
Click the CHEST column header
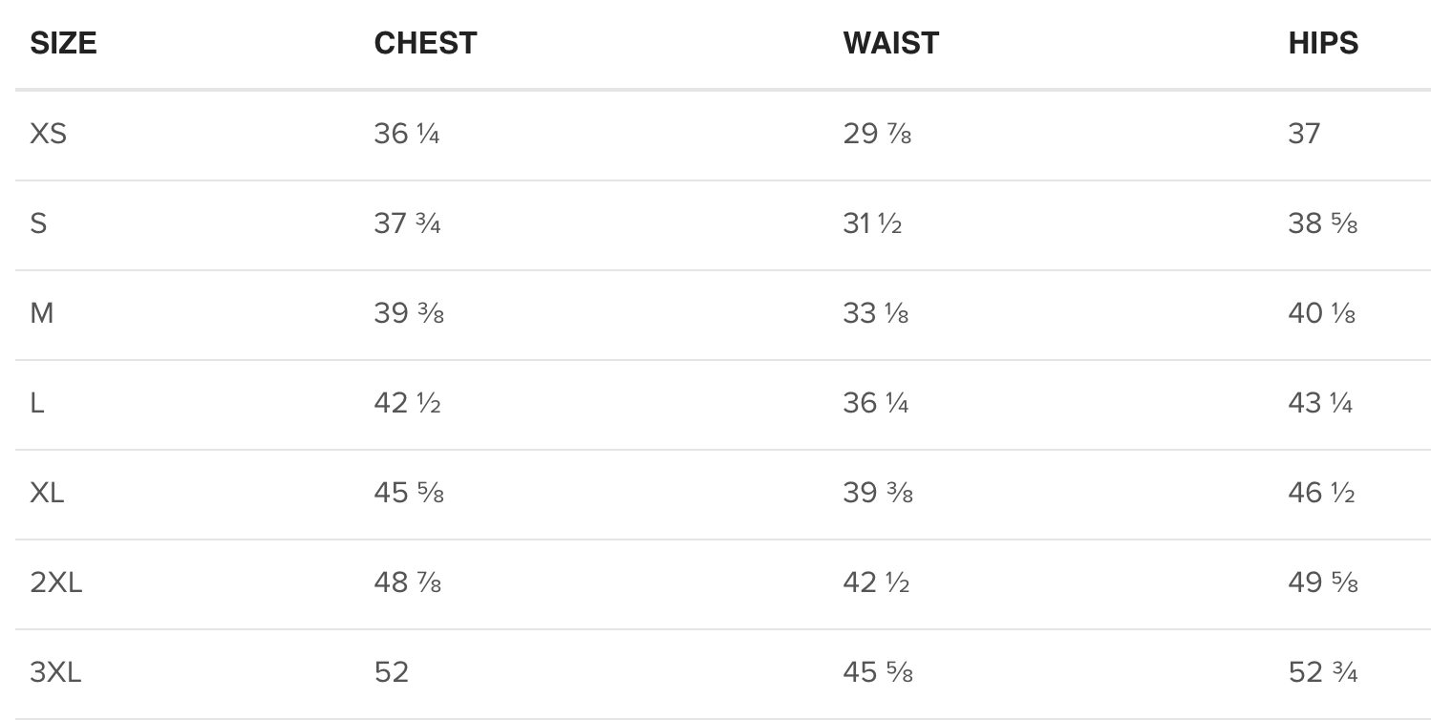425,43
